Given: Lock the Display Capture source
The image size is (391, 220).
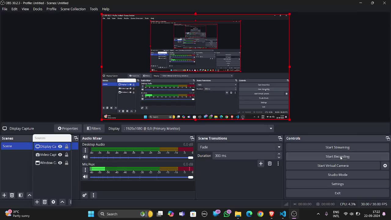Looking at the screenshot, I should click(67, 146).
